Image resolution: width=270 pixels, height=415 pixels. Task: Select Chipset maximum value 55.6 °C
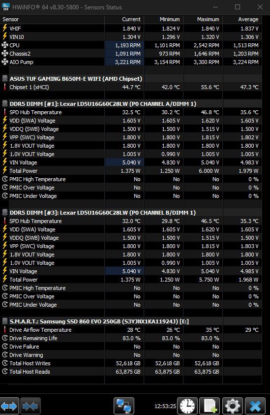210,87
